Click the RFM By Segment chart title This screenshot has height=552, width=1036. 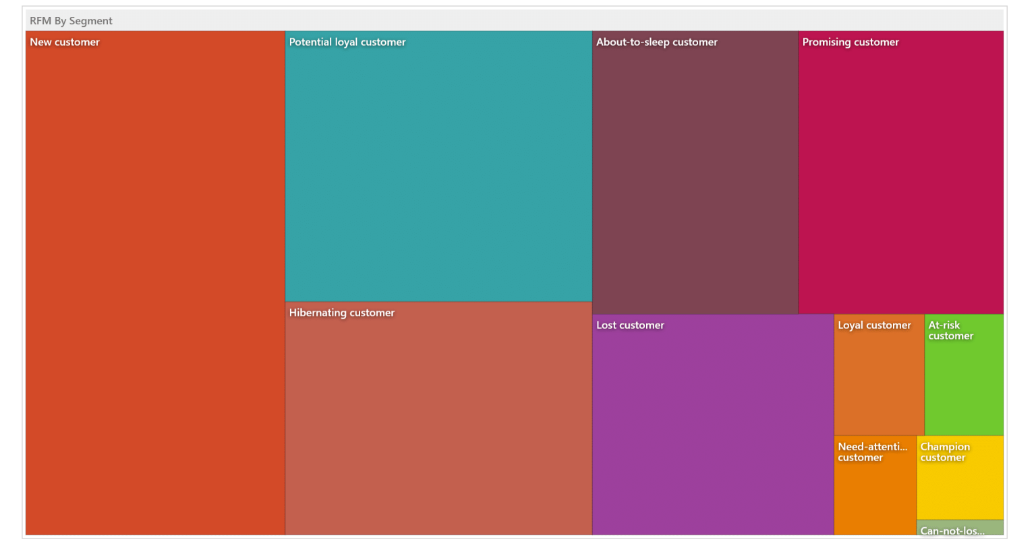71,21
